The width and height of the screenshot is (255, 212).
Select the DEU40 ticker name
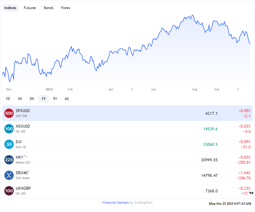[22, 173]
